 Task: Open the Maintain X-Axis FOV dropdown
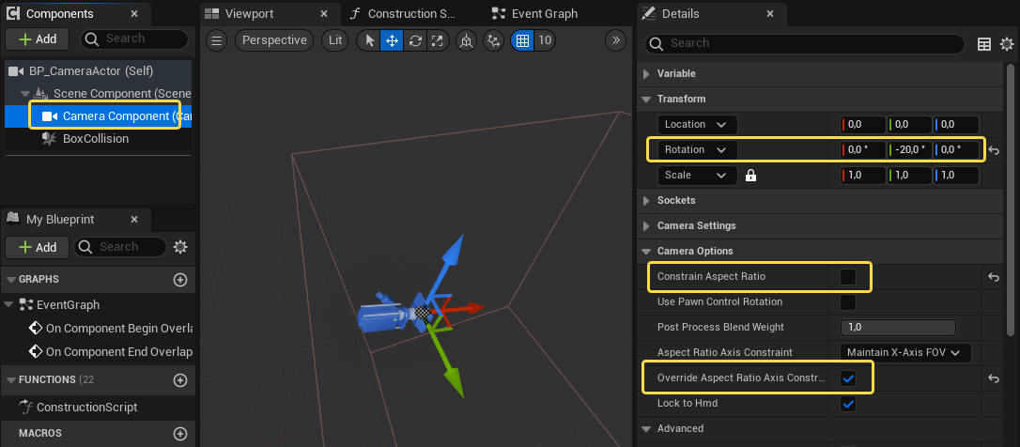pos(905,353)
